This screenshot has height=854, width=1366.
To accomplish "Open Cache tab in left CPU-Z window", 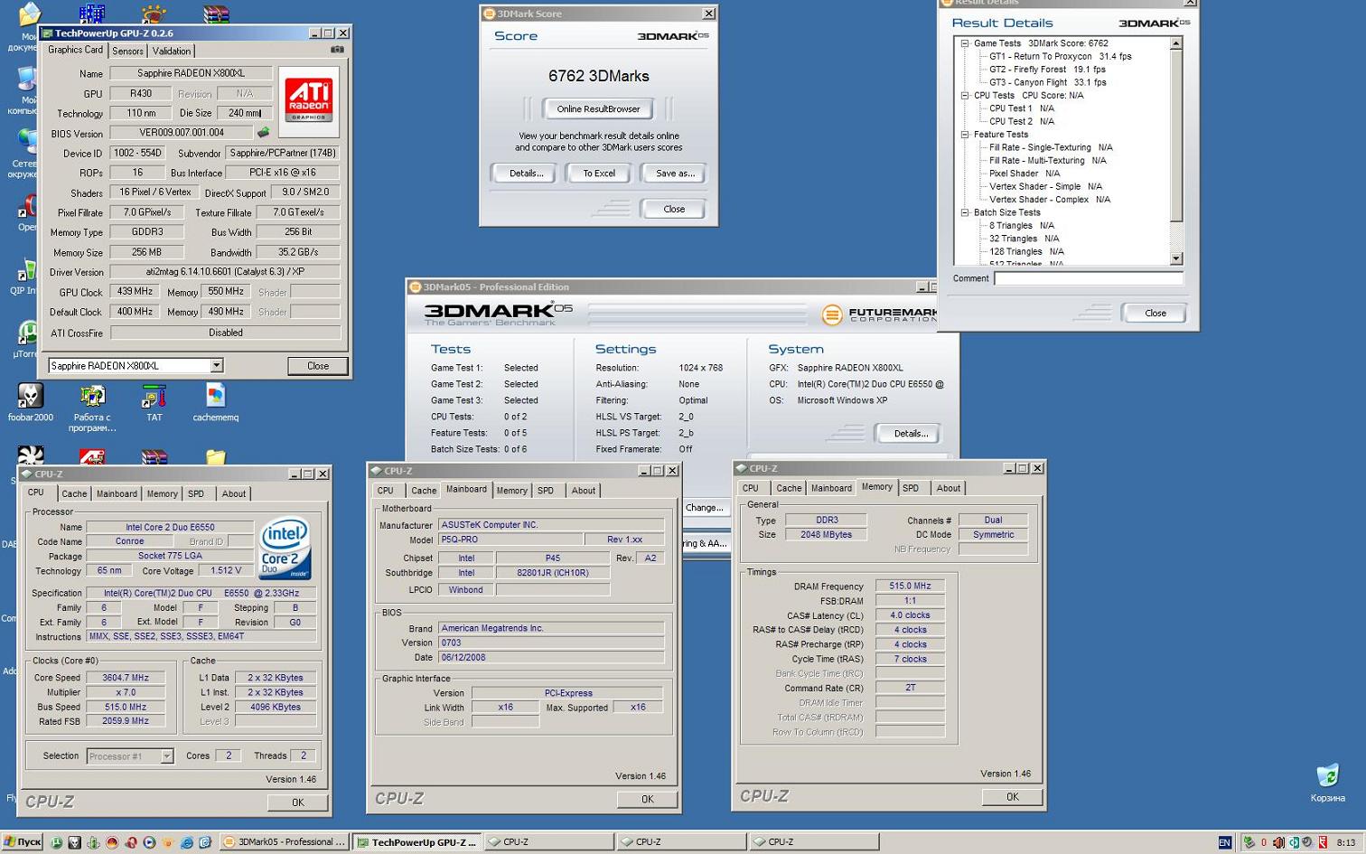I will [74, 493].
